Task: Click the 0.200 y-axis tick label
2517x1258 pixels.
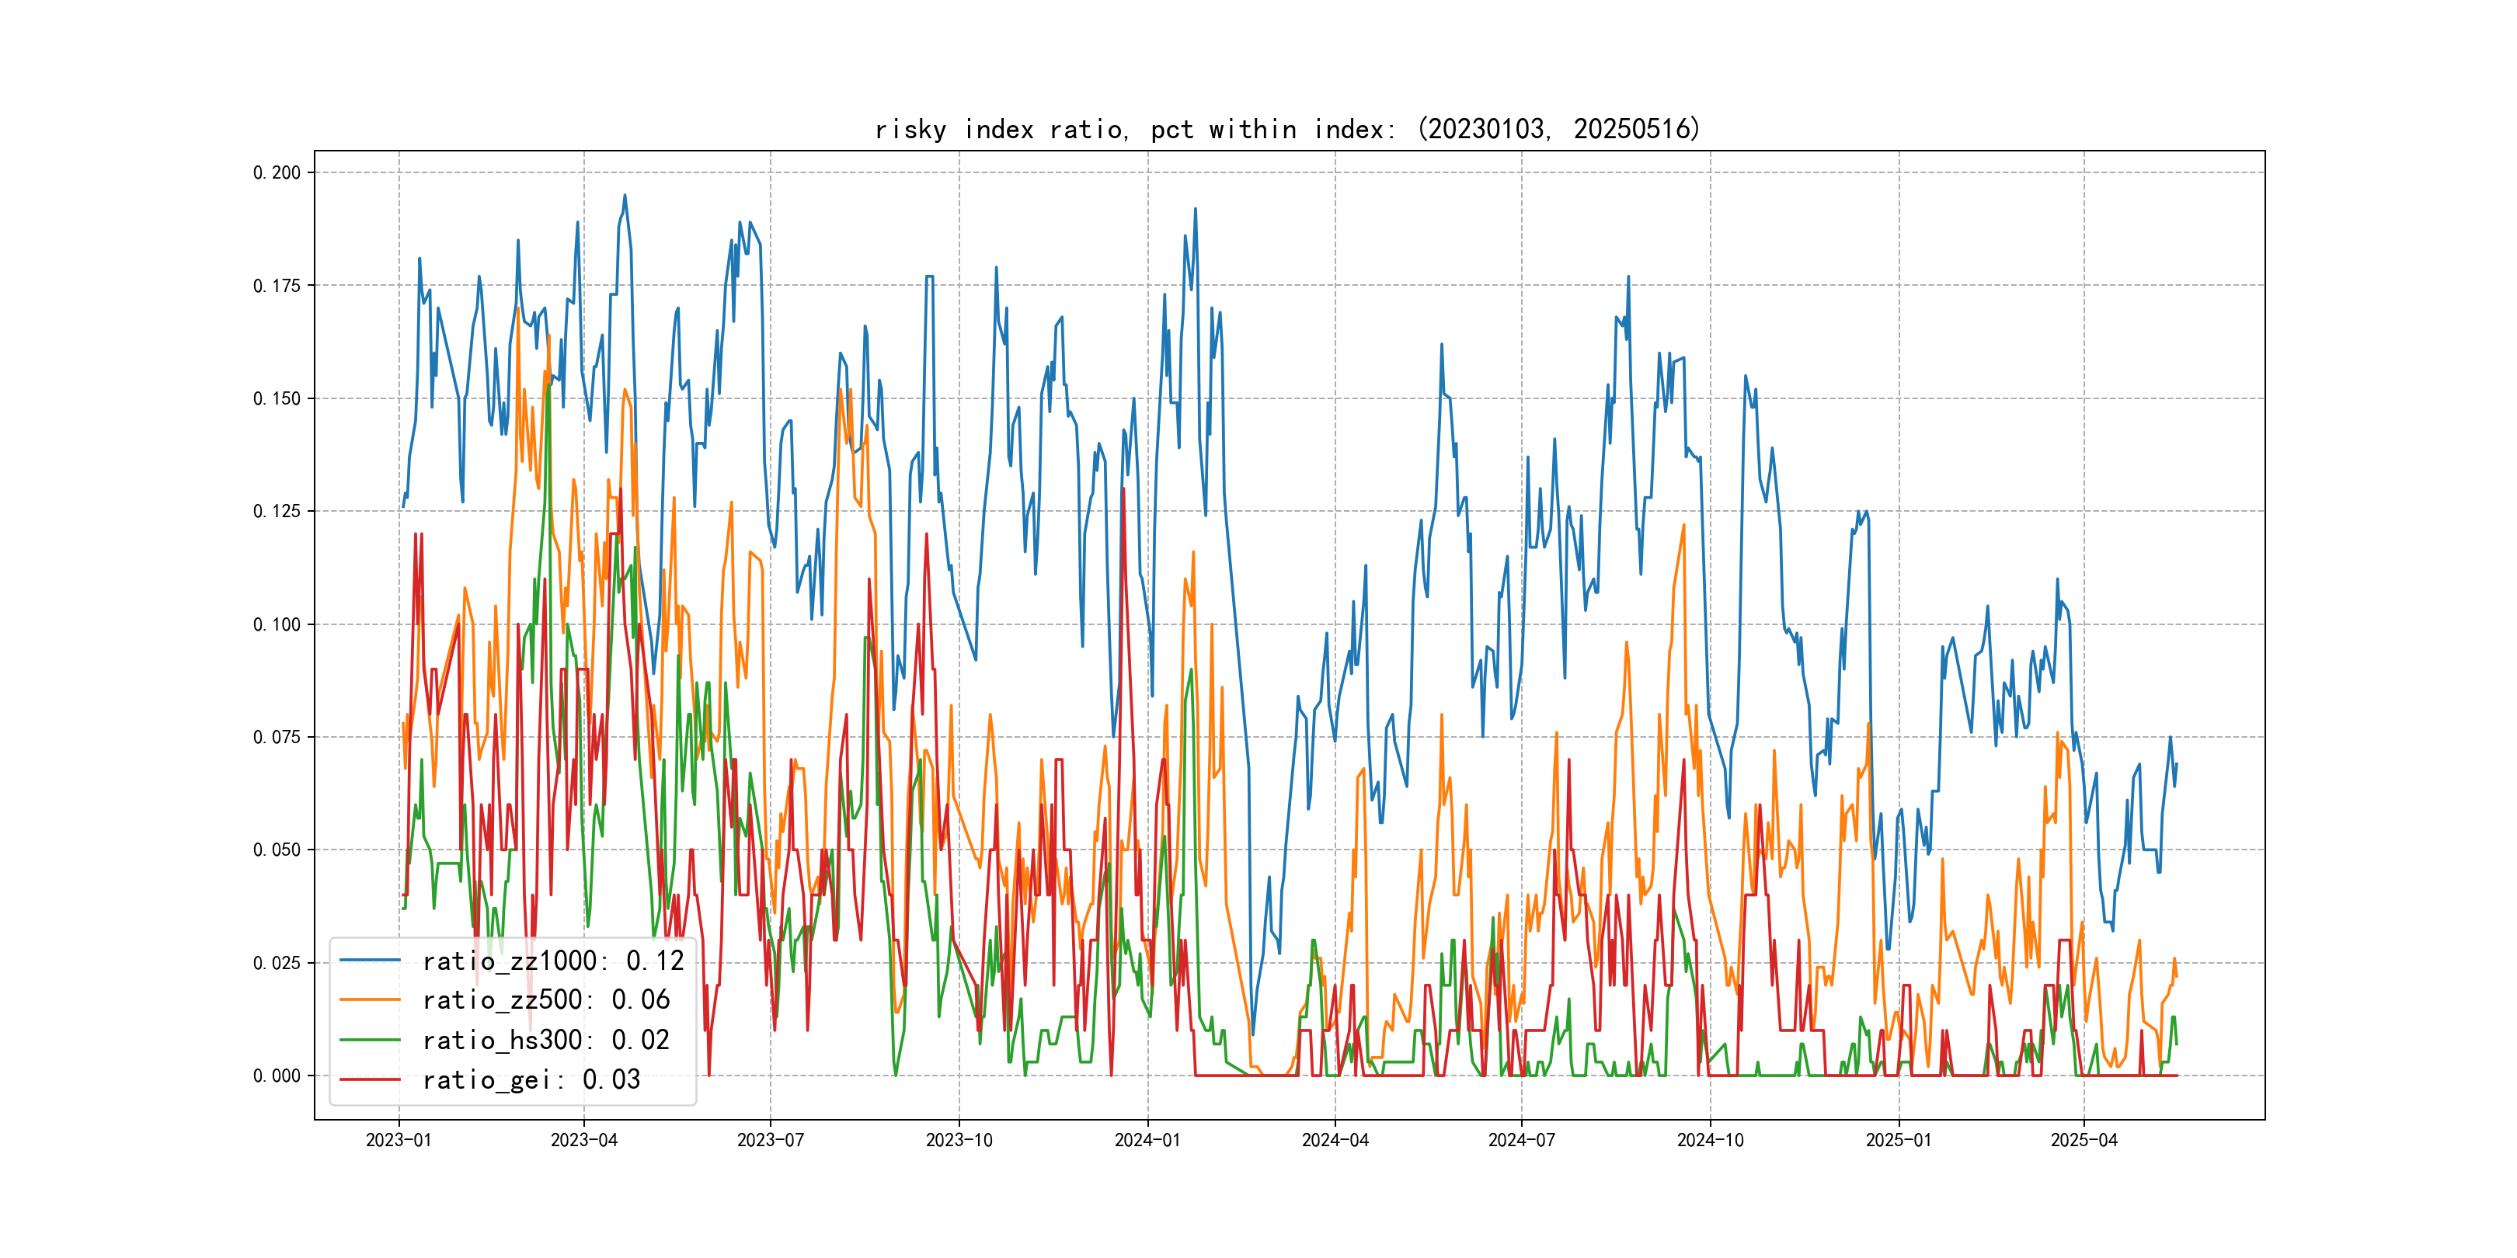Action: pyautogui.click(x=277, y=173)
